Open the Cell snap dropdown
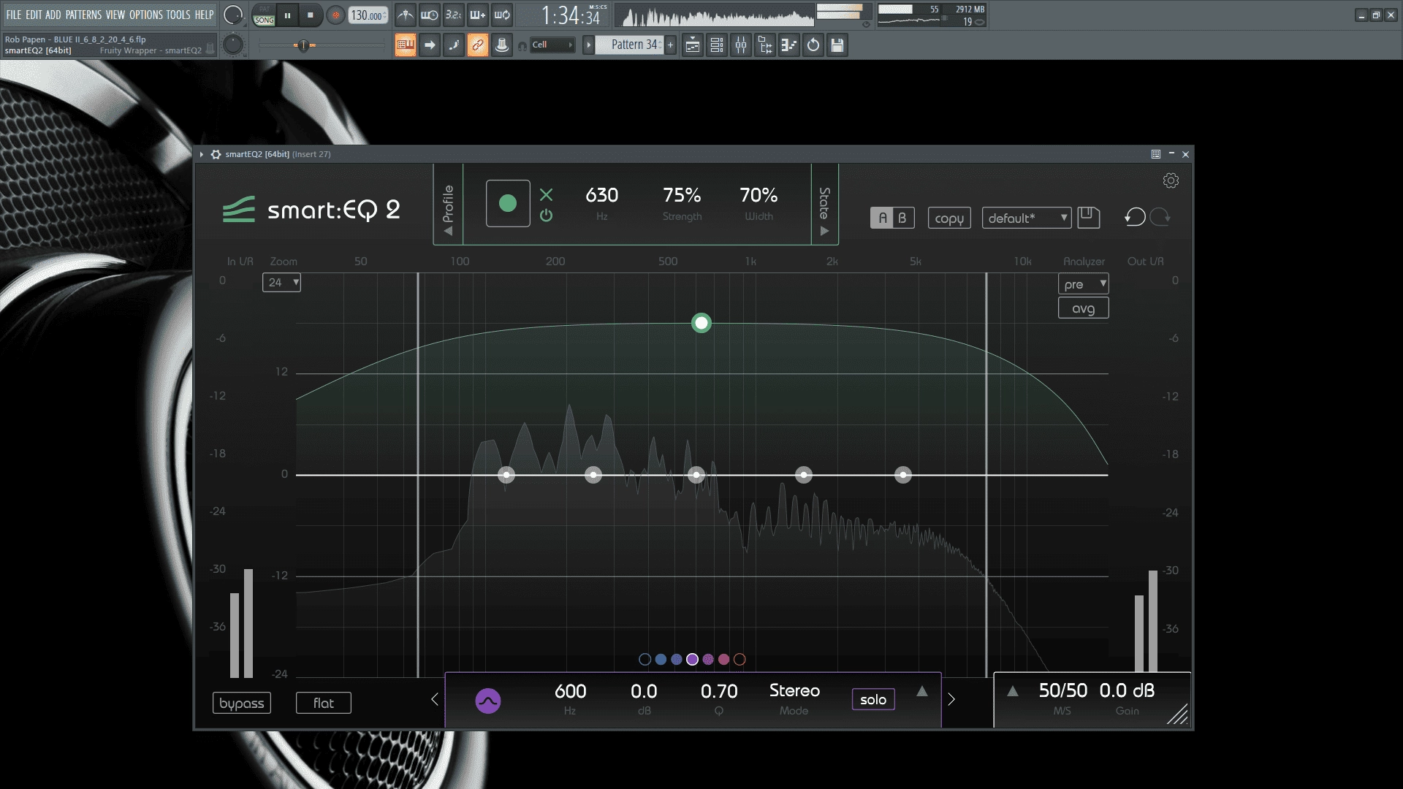This screenshot has width=1403, height=789. (x=552, y=45)
